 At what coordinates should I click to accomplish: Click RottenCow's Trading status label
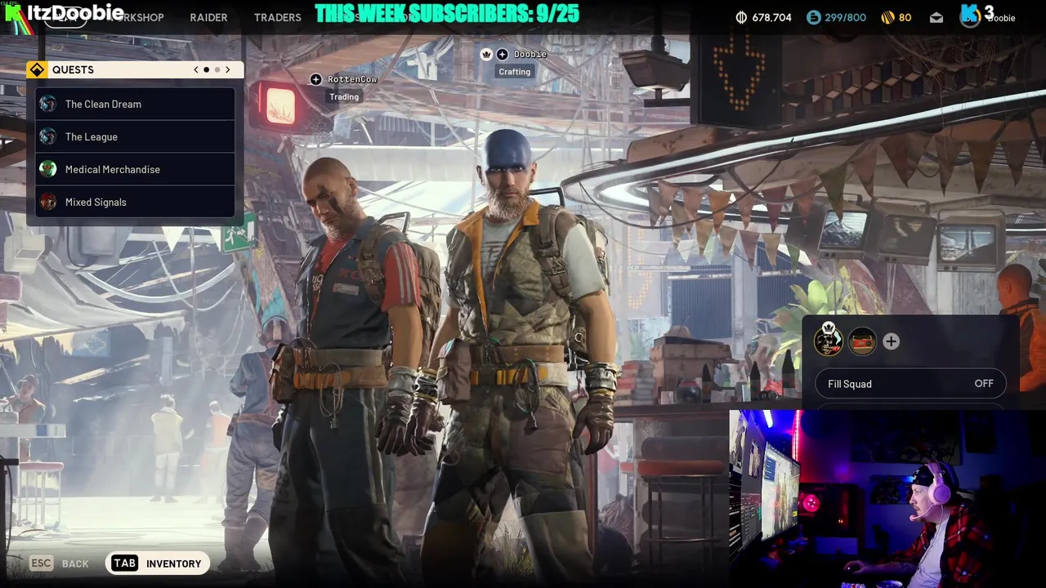coord(344,96)
